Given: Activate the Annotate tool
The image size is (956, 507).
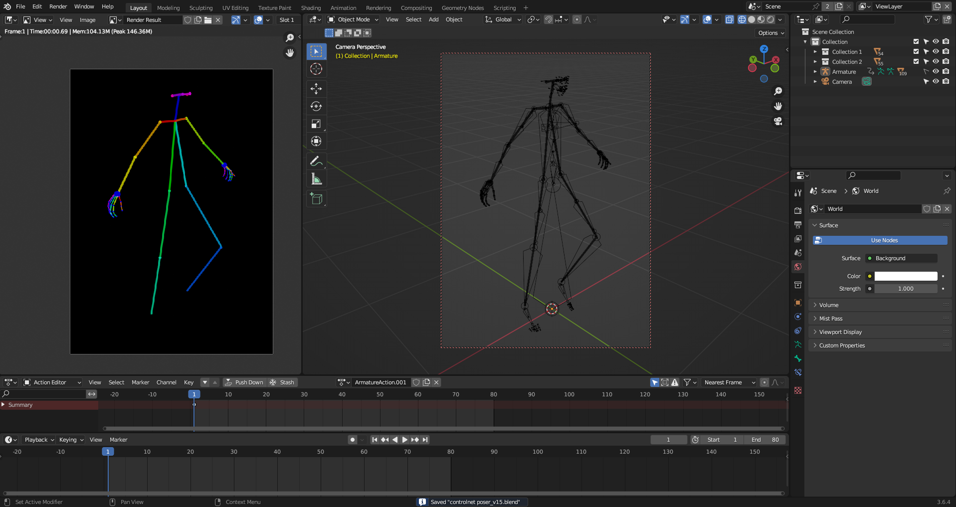Looking at the screenshot, I should (x=316, y=161).
